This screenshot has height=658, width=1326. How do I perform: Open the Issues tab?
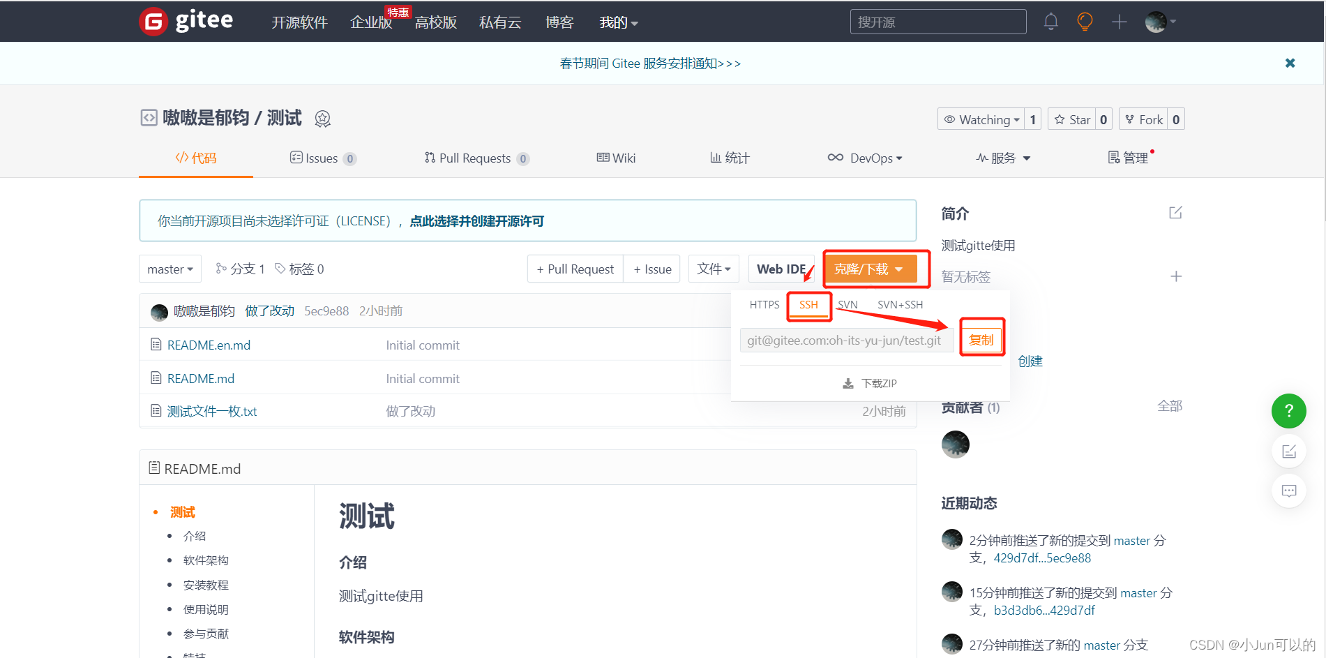[x=323, y=158]
